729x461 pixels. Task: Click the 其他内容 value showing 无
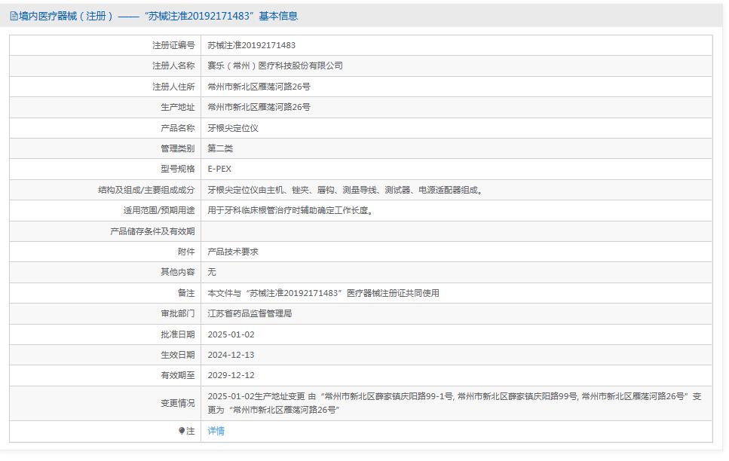point(212,272)
